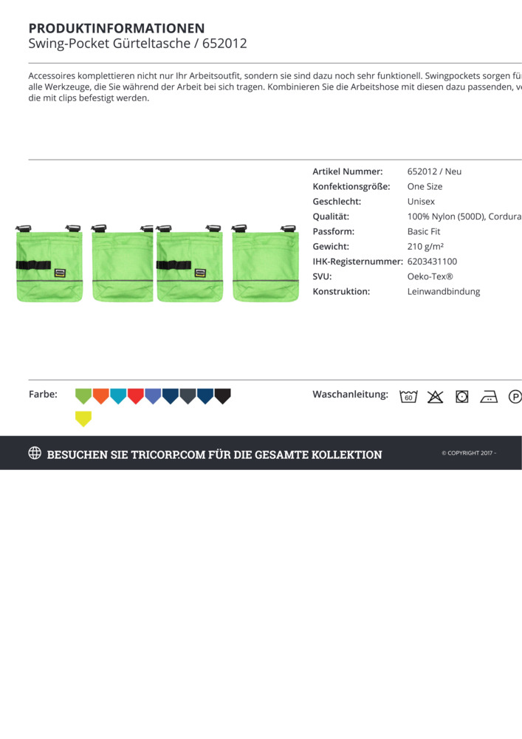Select the black color swatch
The image size is (522, 739).
point(223,396)
